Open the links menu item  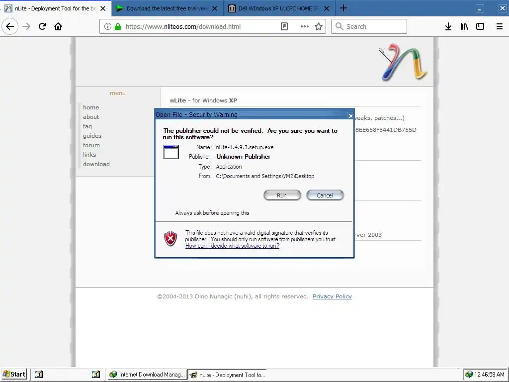coord(89,155)
